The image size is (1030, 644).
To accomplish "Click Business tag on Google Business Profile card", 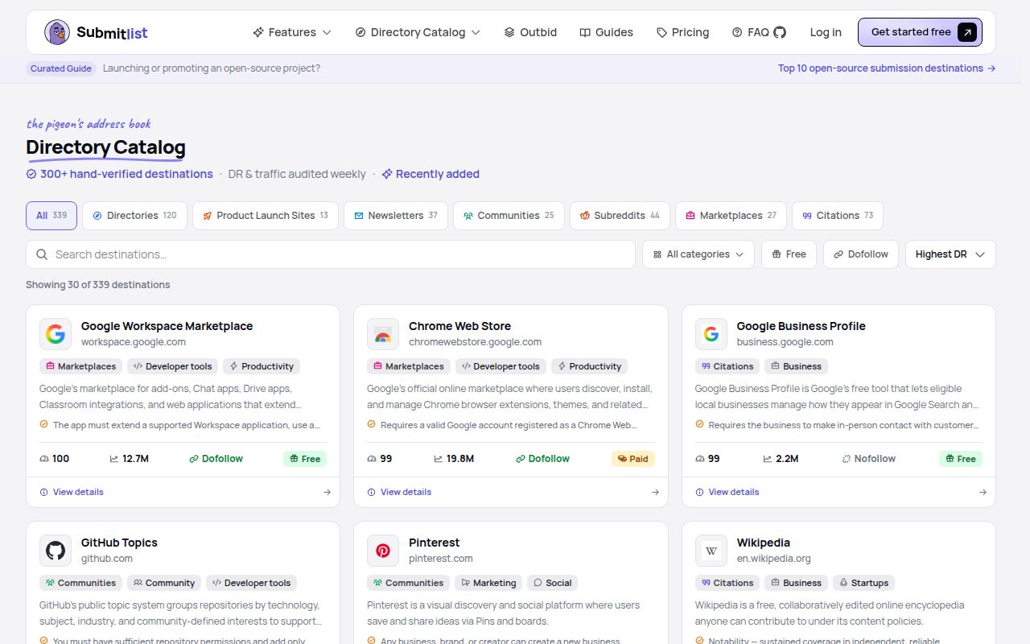I will pos(797,366).
